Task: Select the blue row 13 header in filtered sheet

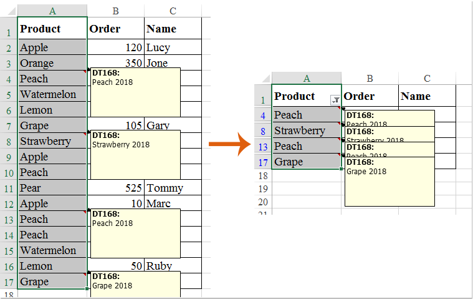Action: [x=263, y=146]
